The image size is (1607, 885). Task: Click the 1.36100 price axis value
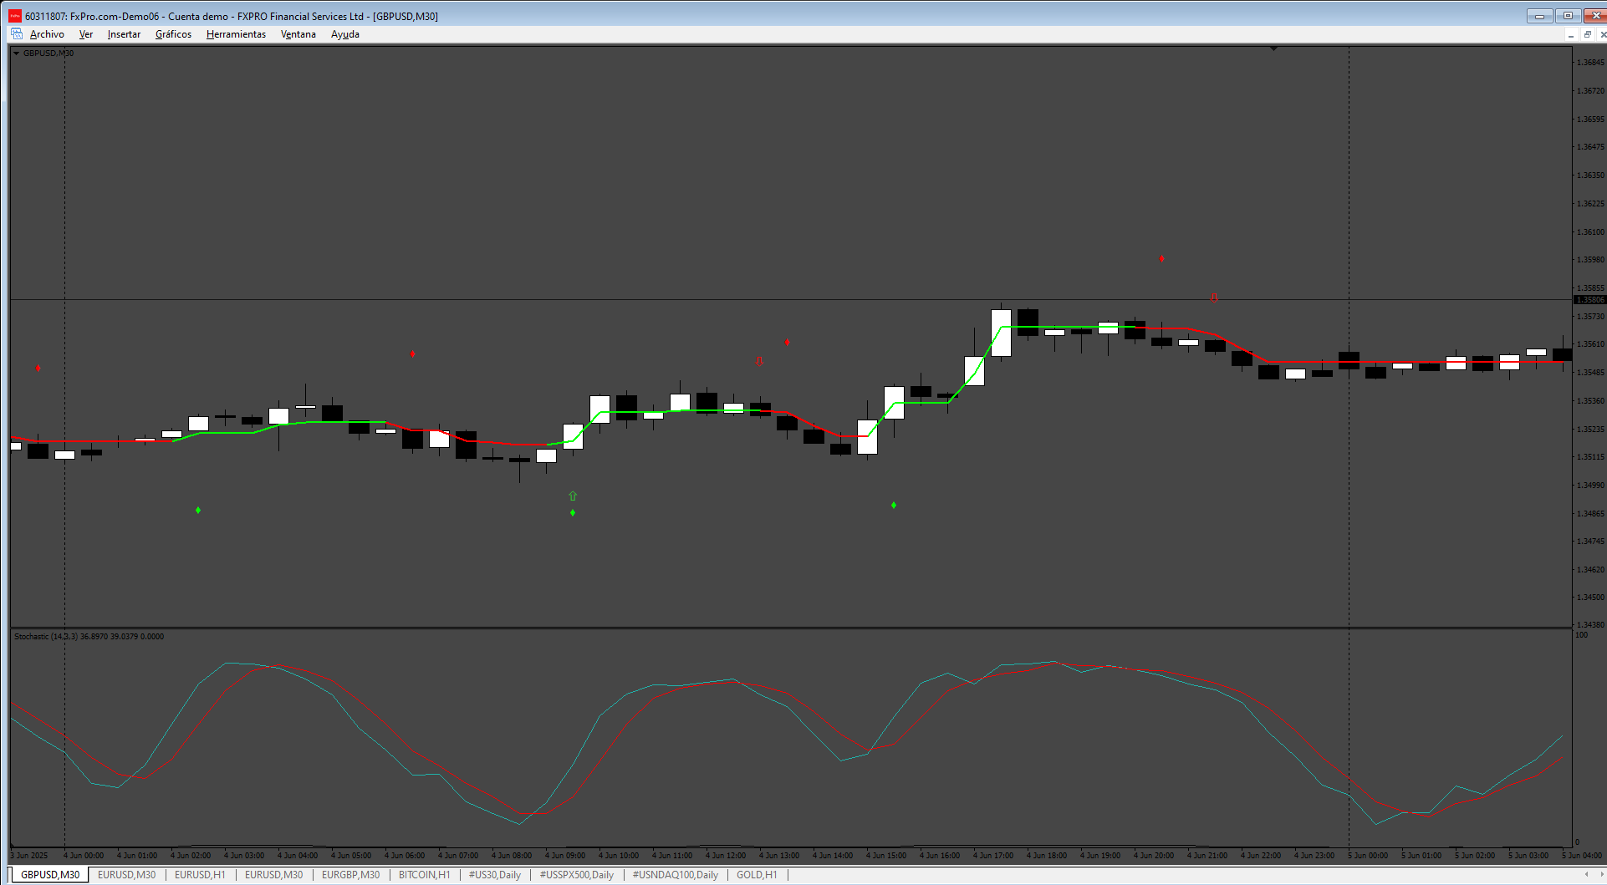click(x=1590, y=232)
